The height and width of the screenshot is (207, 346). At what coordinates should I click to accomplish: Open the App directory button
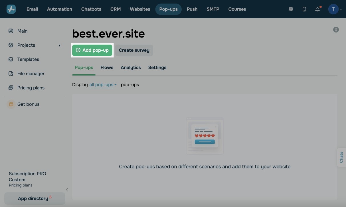click(x=35, y=198)
